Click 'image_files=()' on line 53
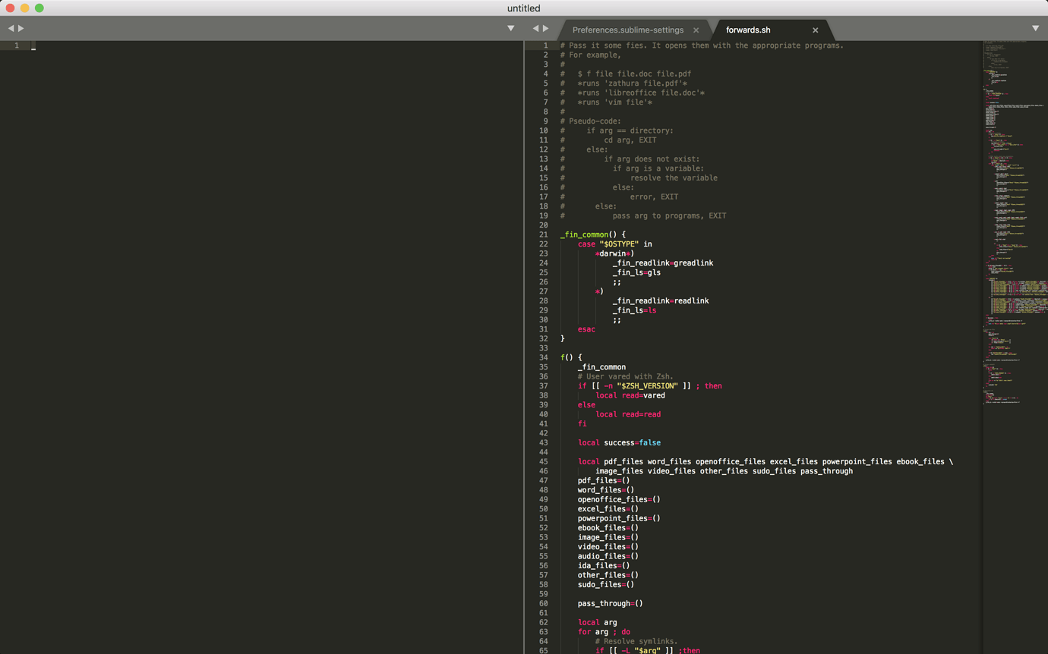Screen dimensions: 1048x654 (608, 537)
